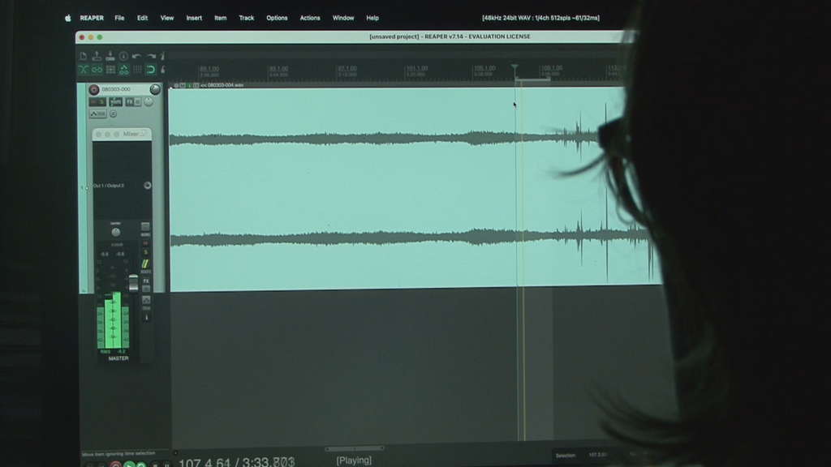Screen dimensions: 831x467
Task: Click the Open Project toolbar icon
Action: (x=97, y=56)
